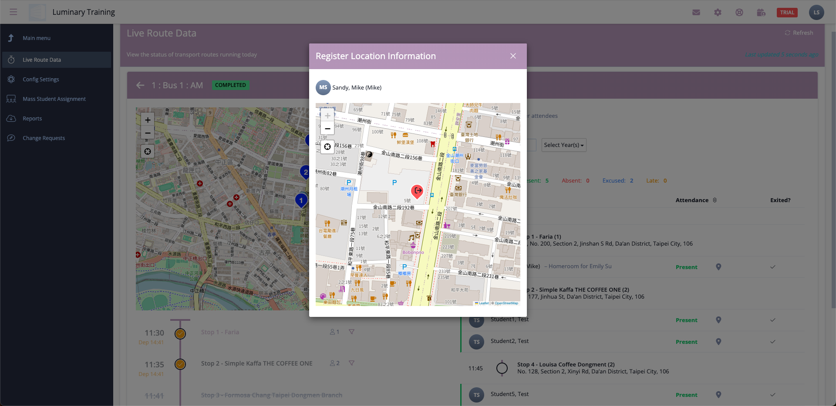Close the Register Location Information dialog
The image size is (836, 406).
pos(513,56)
